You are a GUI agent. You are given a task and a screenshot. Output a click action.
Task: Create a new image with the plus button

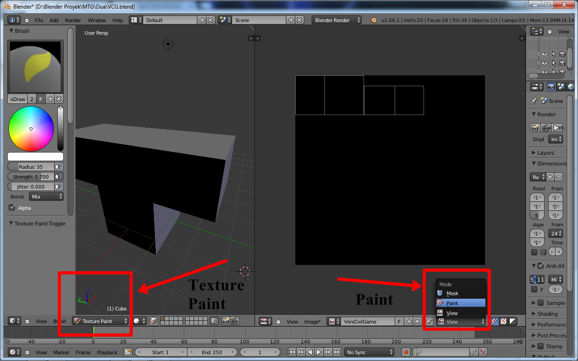[409, 321]
